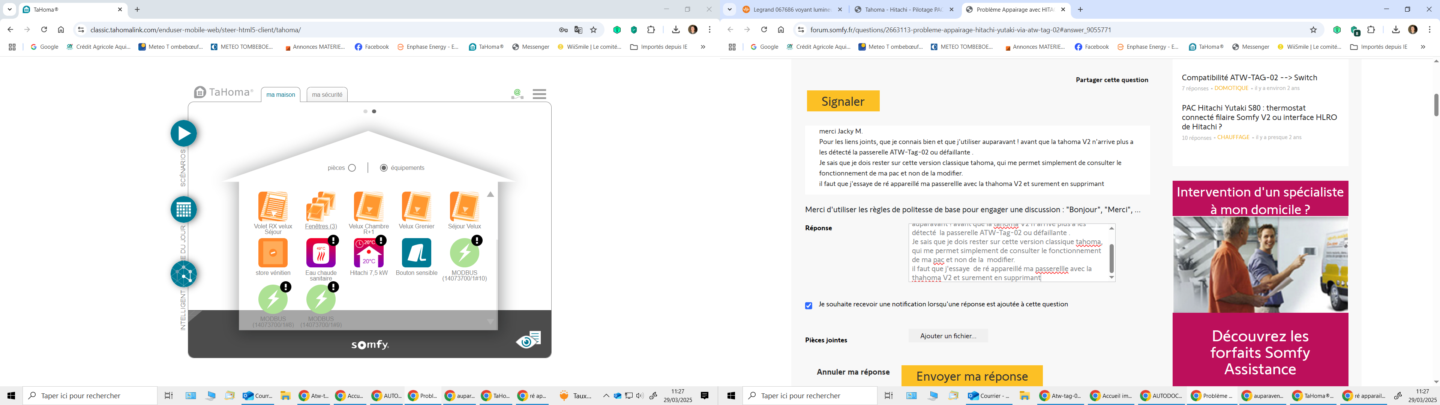Show more bookmarks in TaHoma window

703,47
